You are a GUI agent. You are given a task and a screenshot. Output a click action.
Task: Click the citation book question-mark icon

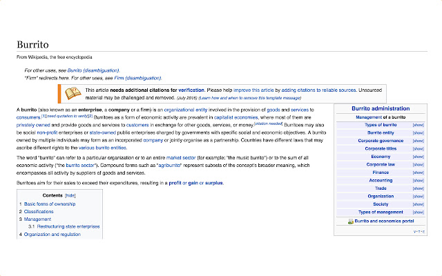[x=73, y=94]
